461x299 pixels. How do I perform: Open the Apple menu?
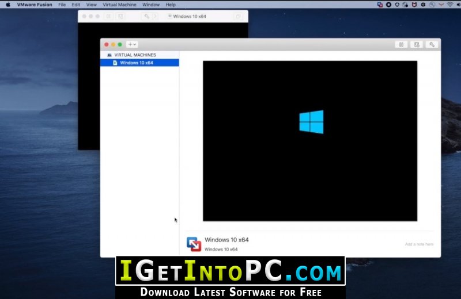pos(8,5)
